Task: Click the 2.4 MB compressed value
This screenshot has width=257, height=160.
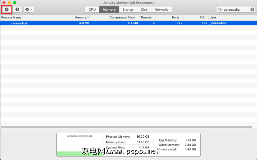Action: coord(133,23)
